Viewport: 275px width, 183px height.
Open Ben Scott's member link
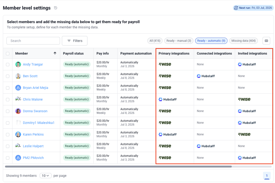[x=30, y=76]
